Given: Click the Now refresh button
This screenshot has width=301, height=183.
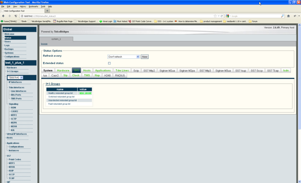Looking at the screenshot, I should pos(144,56).
